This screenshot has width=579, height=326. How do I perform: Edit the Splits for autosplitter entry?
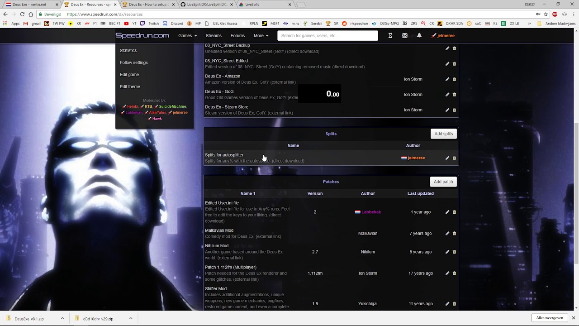(x=447, y=158)
